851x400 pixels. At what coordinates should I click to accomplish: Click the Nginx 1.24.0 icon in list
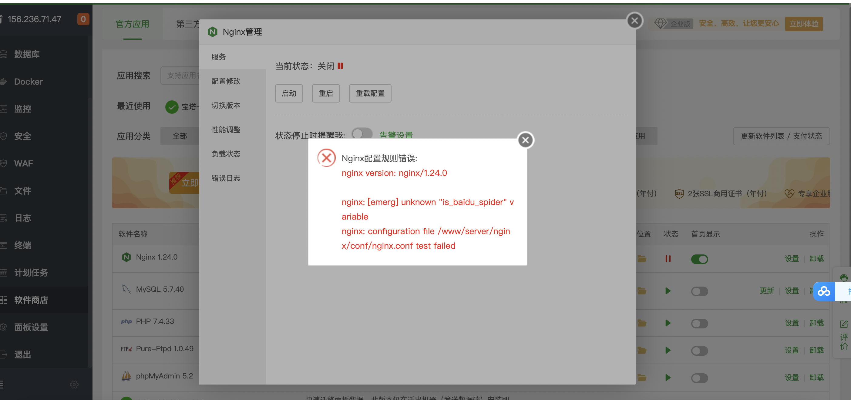click(126, 257)
